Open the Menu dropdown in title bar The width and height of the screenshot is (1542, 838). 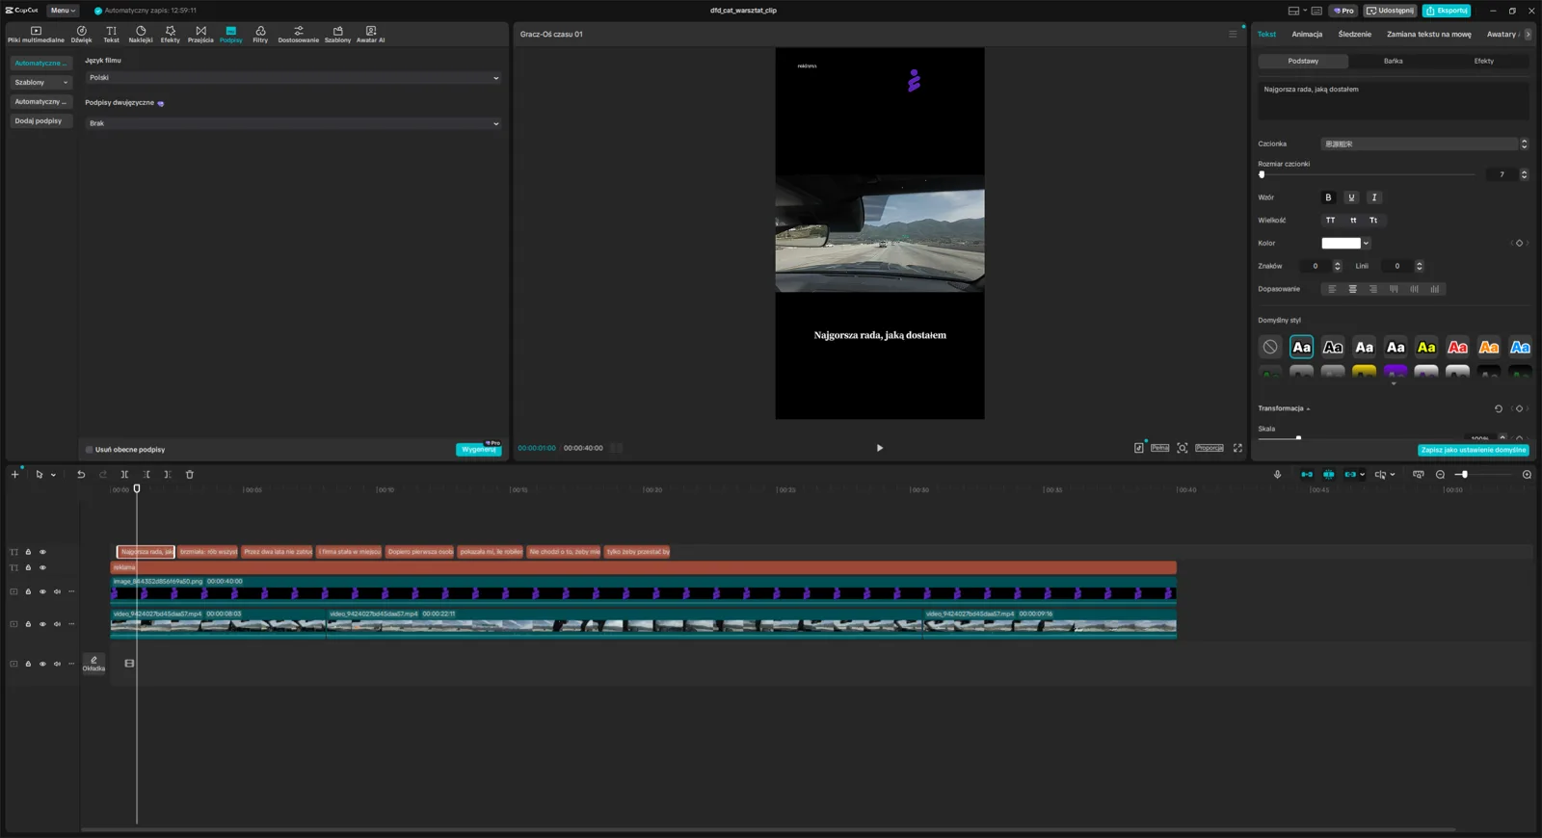click(63, 11)
